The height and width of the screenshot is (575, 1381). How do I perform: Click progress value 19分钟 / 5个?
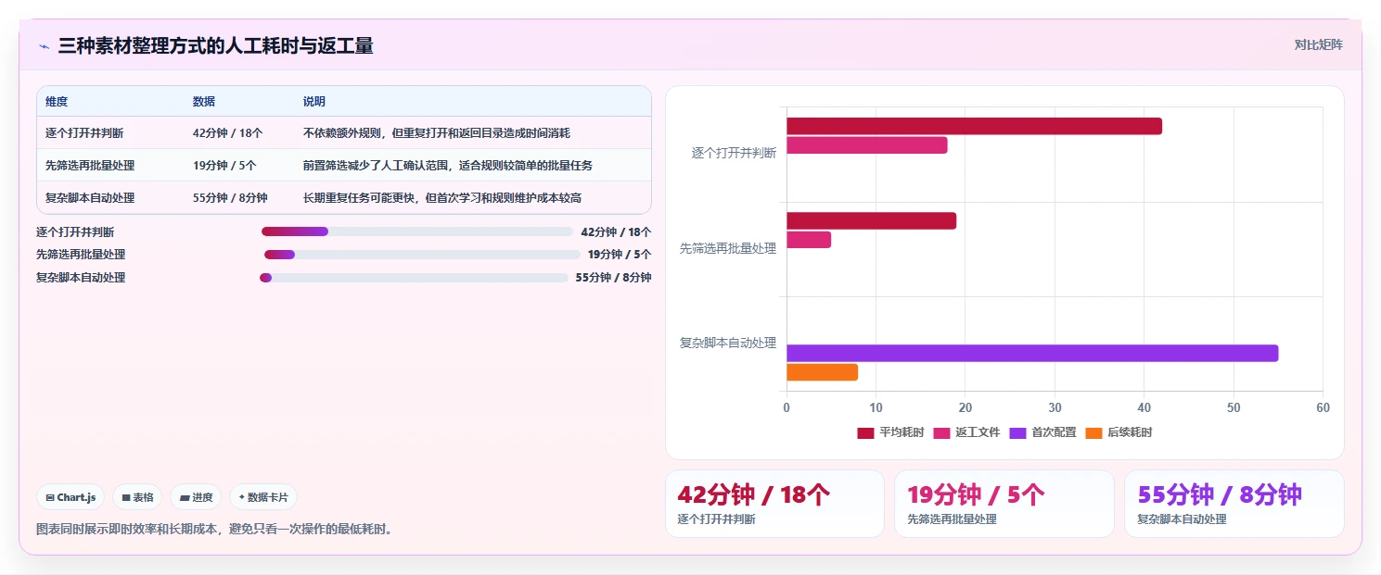coord(620,255)
